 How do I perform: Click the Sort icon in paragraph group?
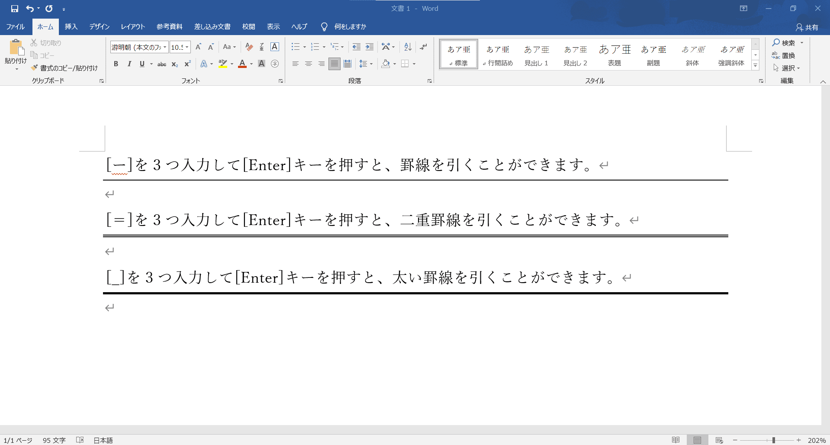pos(408,47)
